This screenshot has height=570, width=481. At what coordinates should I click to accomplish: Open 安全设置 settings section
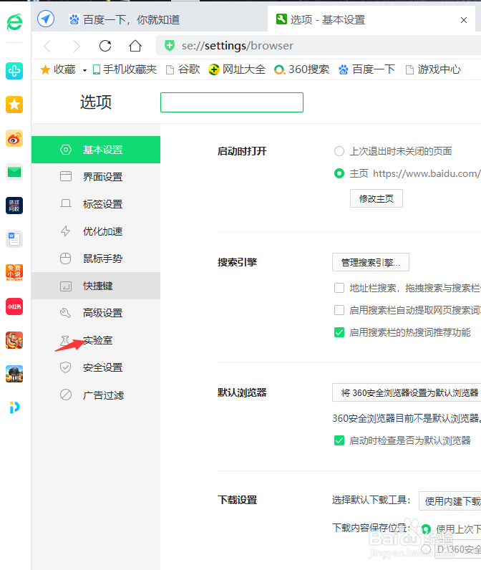[96, 367]
